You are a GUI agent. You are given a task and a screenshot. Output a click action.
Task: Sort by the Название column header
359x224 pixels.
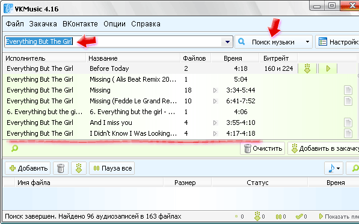click(133, 58)
